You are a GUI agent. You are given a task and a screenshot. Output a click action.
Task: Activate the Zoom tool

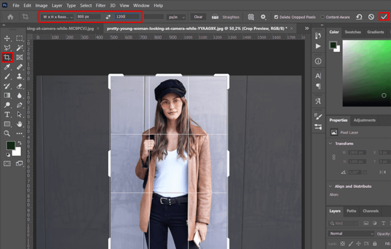pos(7,133)
